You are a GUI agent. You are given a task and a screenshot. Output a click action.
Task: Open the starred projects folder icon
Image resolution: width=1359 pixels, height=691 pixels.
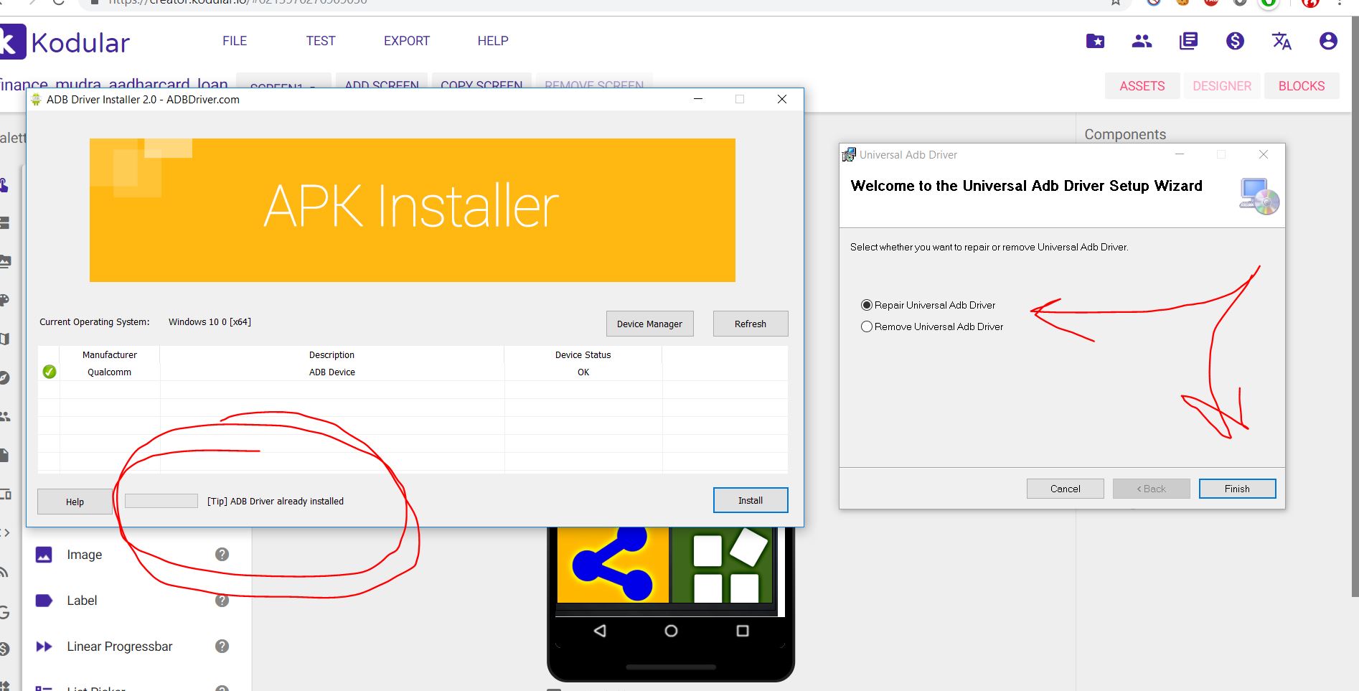tap(1095, 42)
